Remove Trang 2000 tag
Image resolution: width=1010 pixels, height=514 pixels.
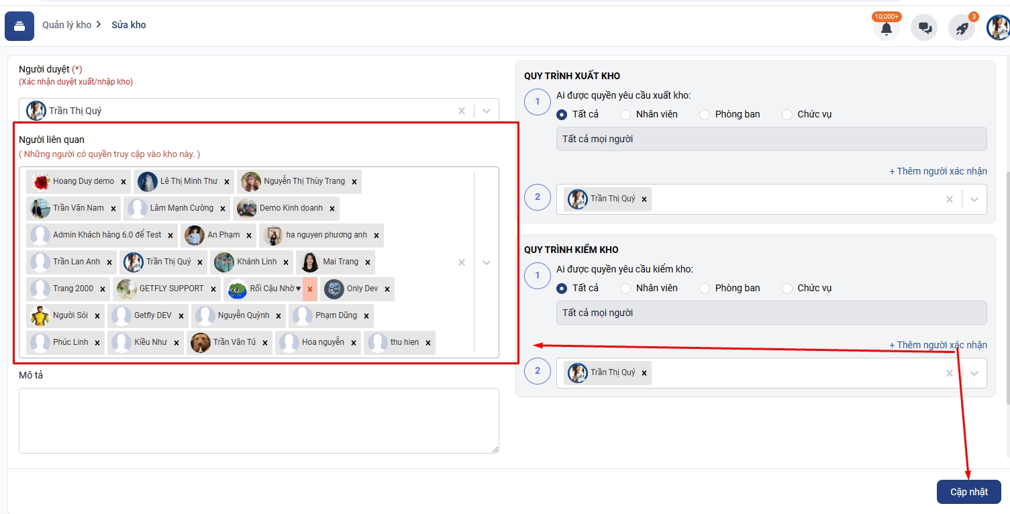coord(103,289)
